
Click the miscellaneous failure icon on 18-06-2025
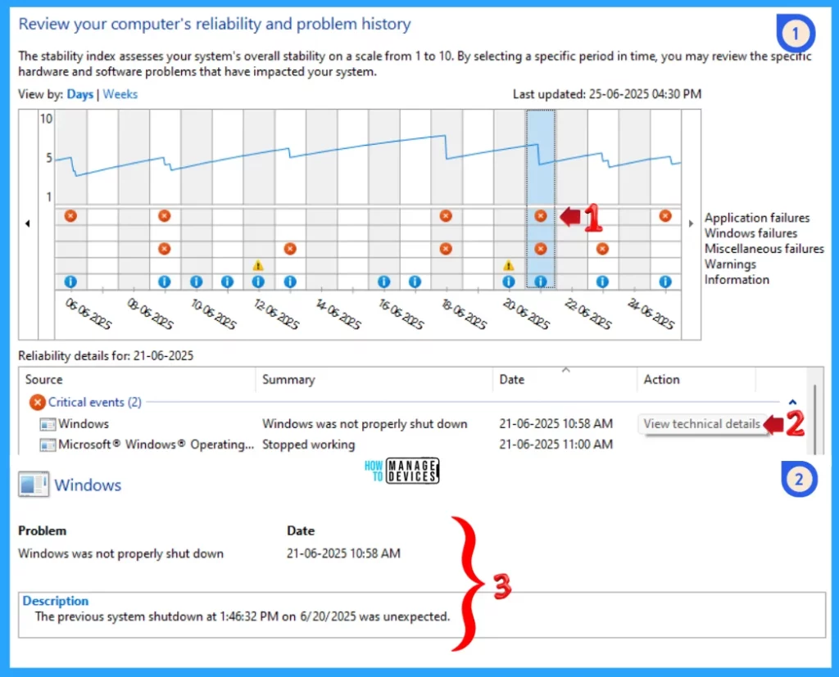coord(446,249)
